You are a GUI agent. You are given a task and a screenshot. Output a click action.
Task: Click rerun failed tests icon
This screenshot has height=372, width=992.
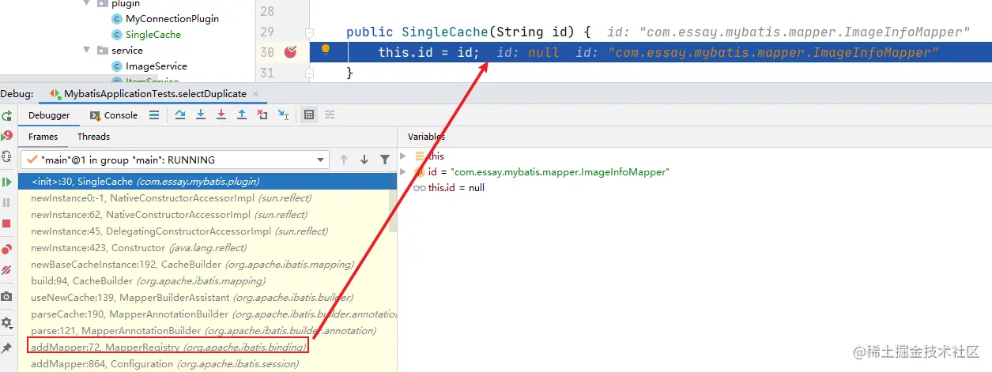(6, 136)
